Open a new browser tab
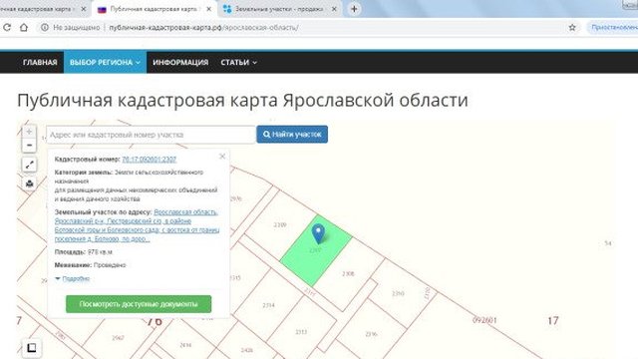The height and width of the screenshot is (359, 638). [x=354, y=9]
